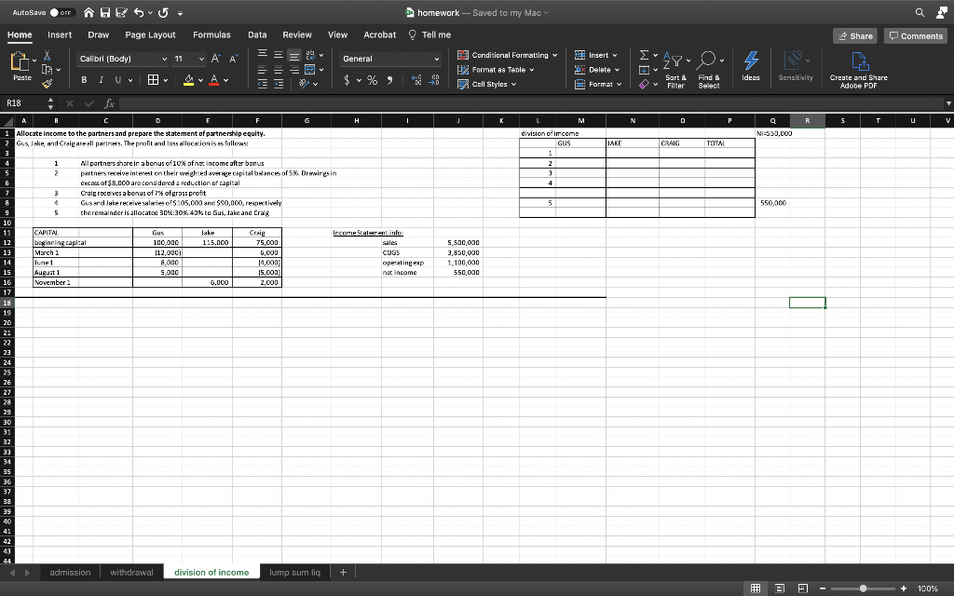Switch to the Page Layout ribbon tab
The height and width of the screenshot is (596, 954).
click(x=150, y=35)
